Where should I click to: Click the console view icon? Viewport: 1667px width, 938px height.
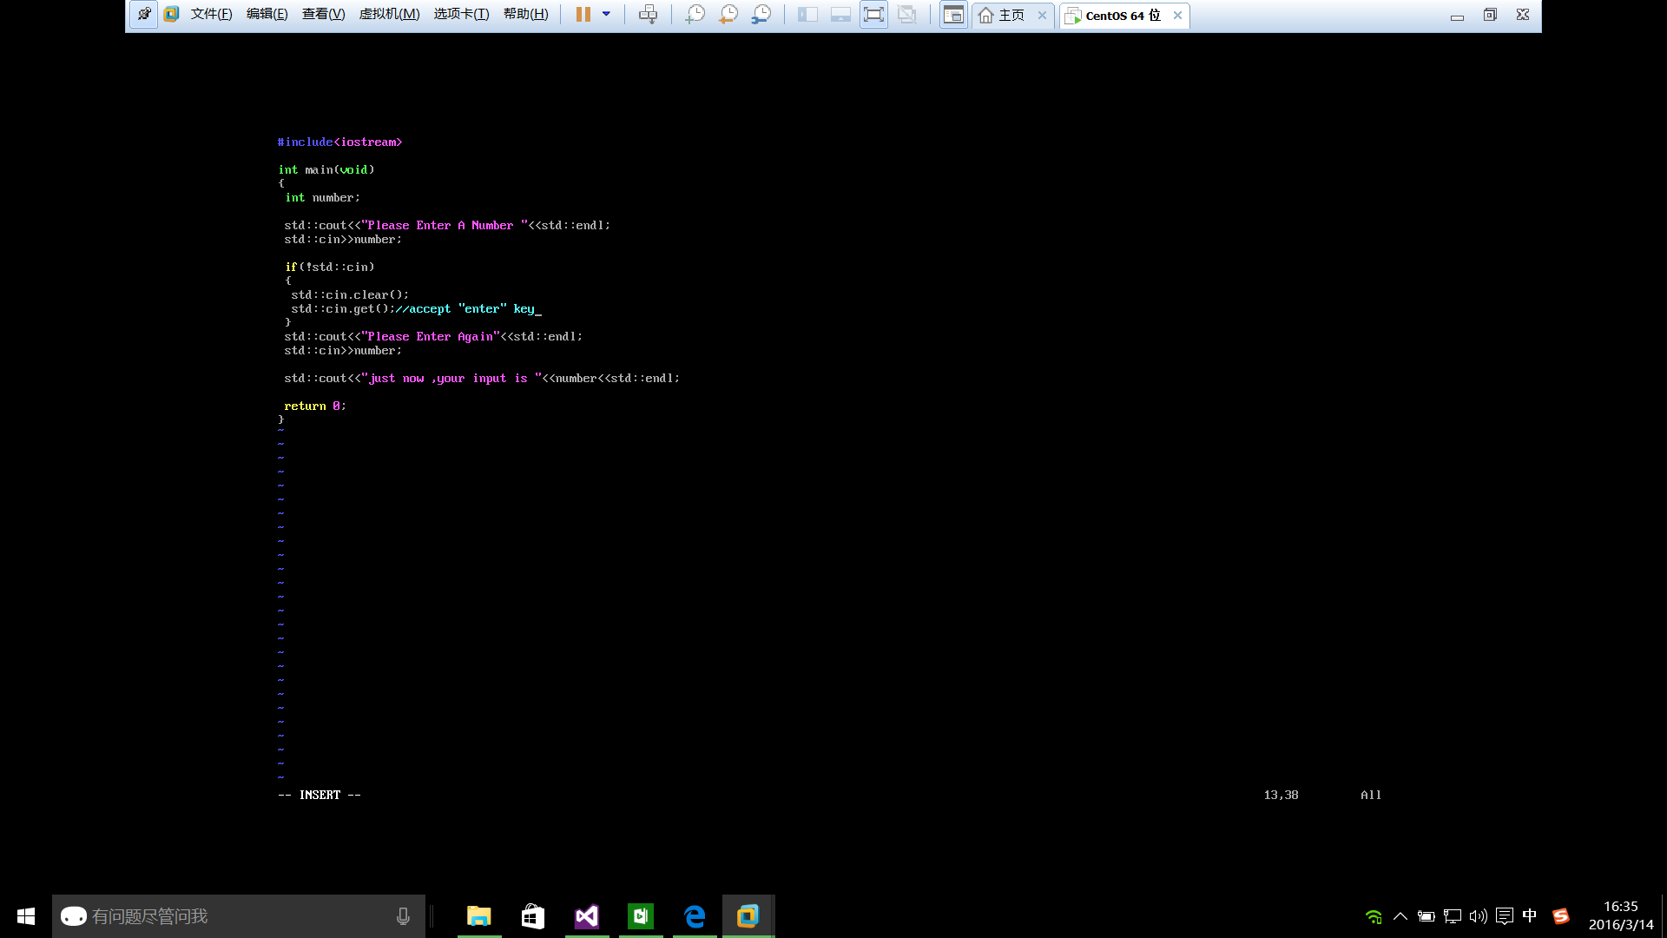(x=953, y=14)
